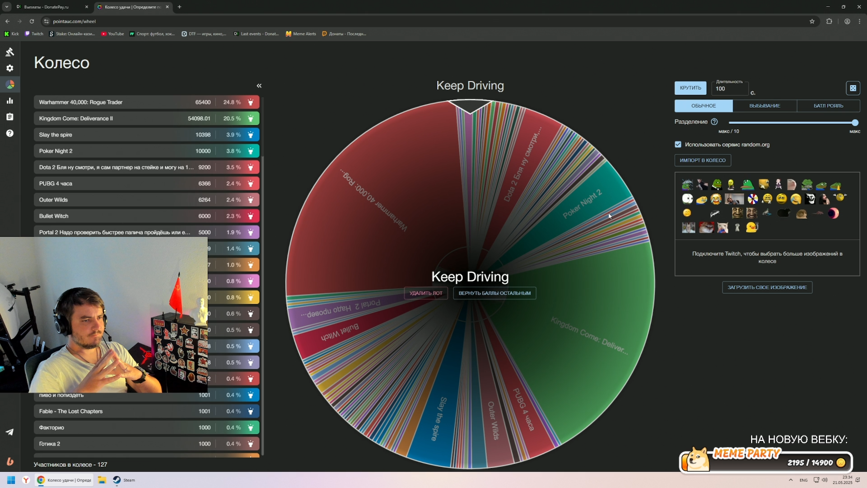Open the statistics bar-chart sidebar icon
This screenshot has height=488, width=867.
pos(9,101)
